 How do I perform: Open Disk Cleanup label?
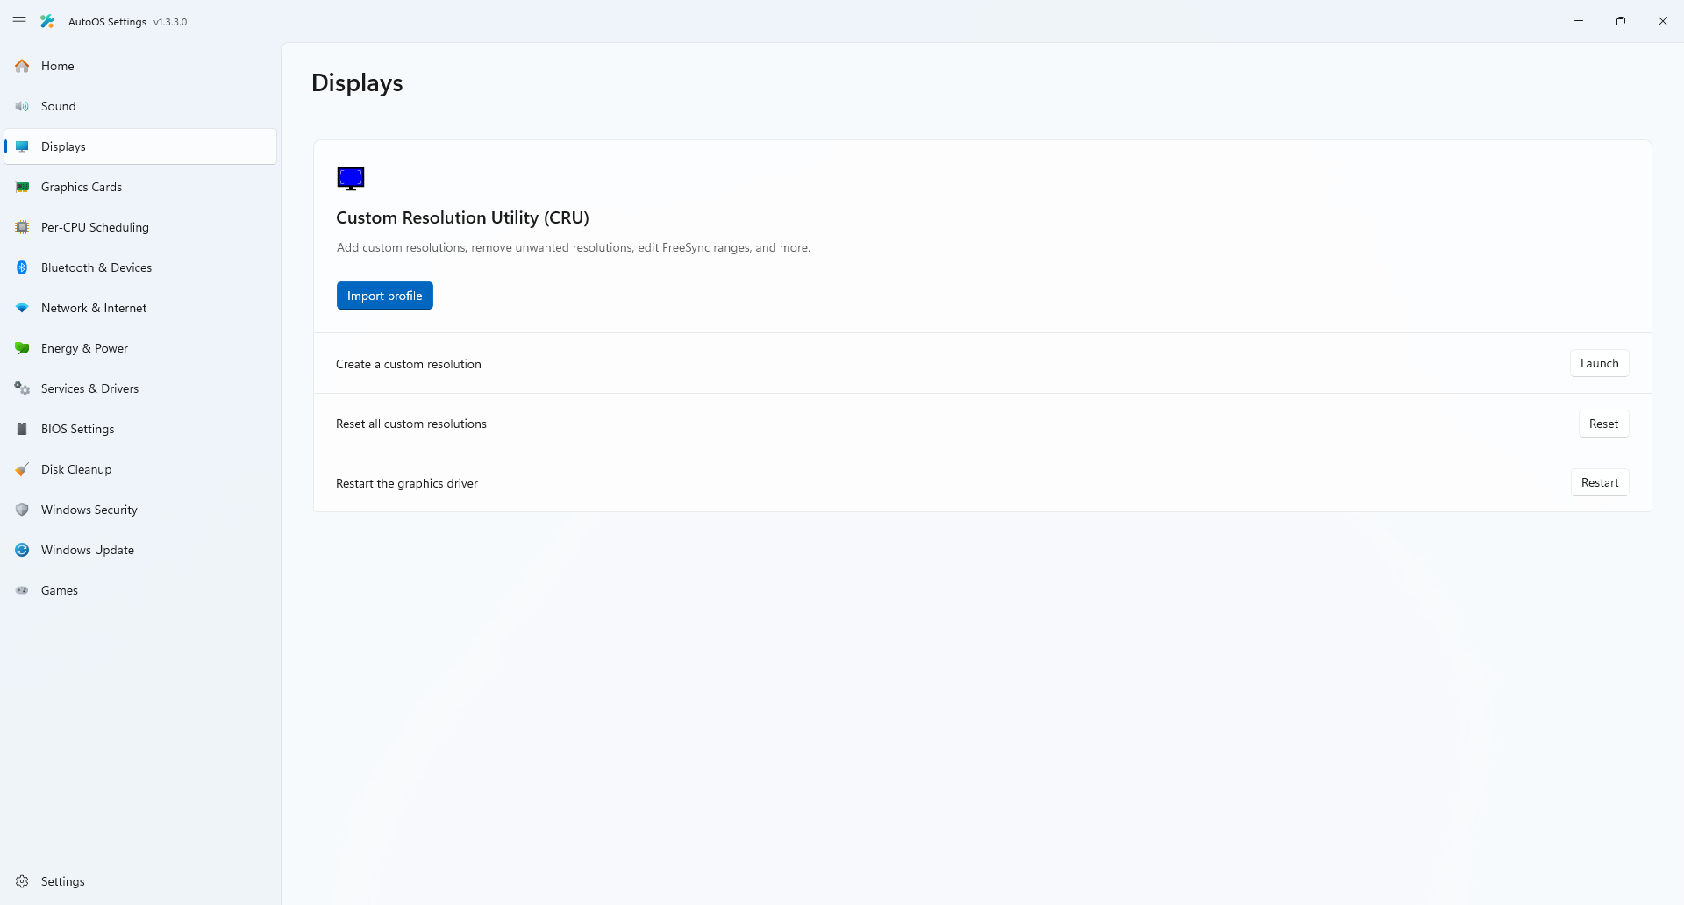[76, 469]
